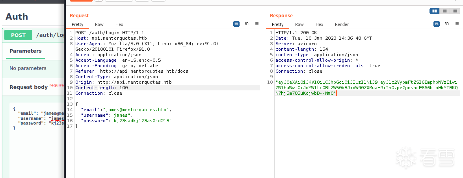This screenshot has width=463, height=178.
Task: Toggle word wrap icon in Request pane
Action: [x=236, y=24]
